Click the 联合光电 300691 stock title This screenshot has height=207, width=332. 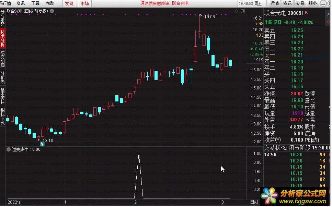[284, 13]
